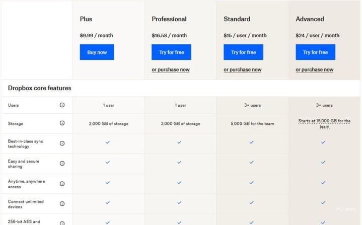This screenshot has width=362, height=225.
Task: Click the info icon beside Storage
Action: (62, 123)
